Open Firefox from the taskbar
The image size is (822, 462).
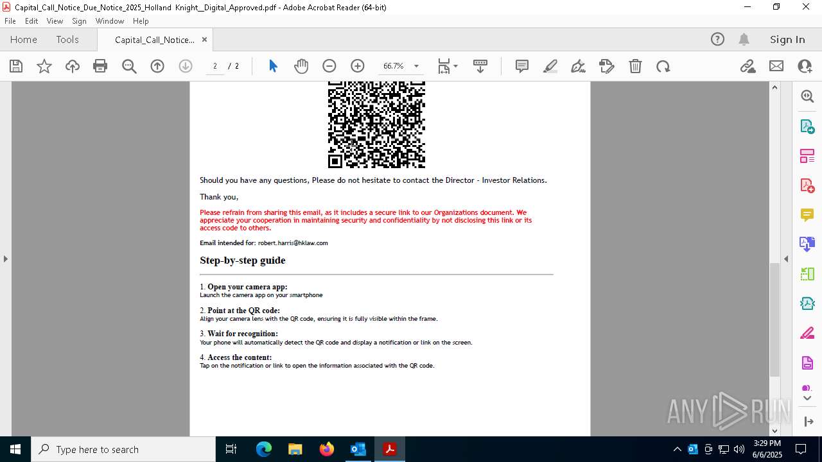click(x=327, y=449)
